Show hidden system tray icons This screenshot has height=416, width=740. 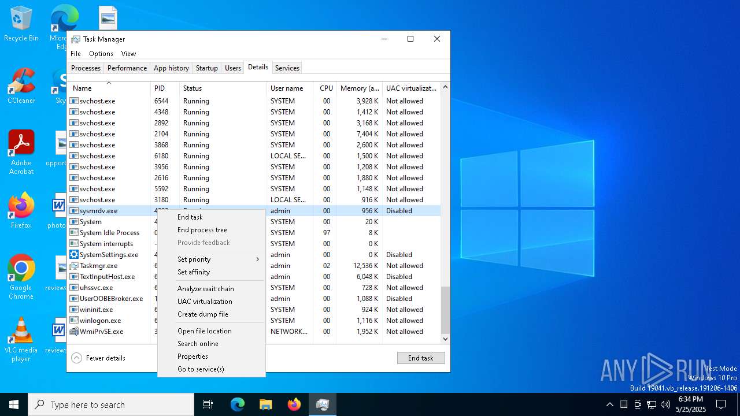pos(609,404)
